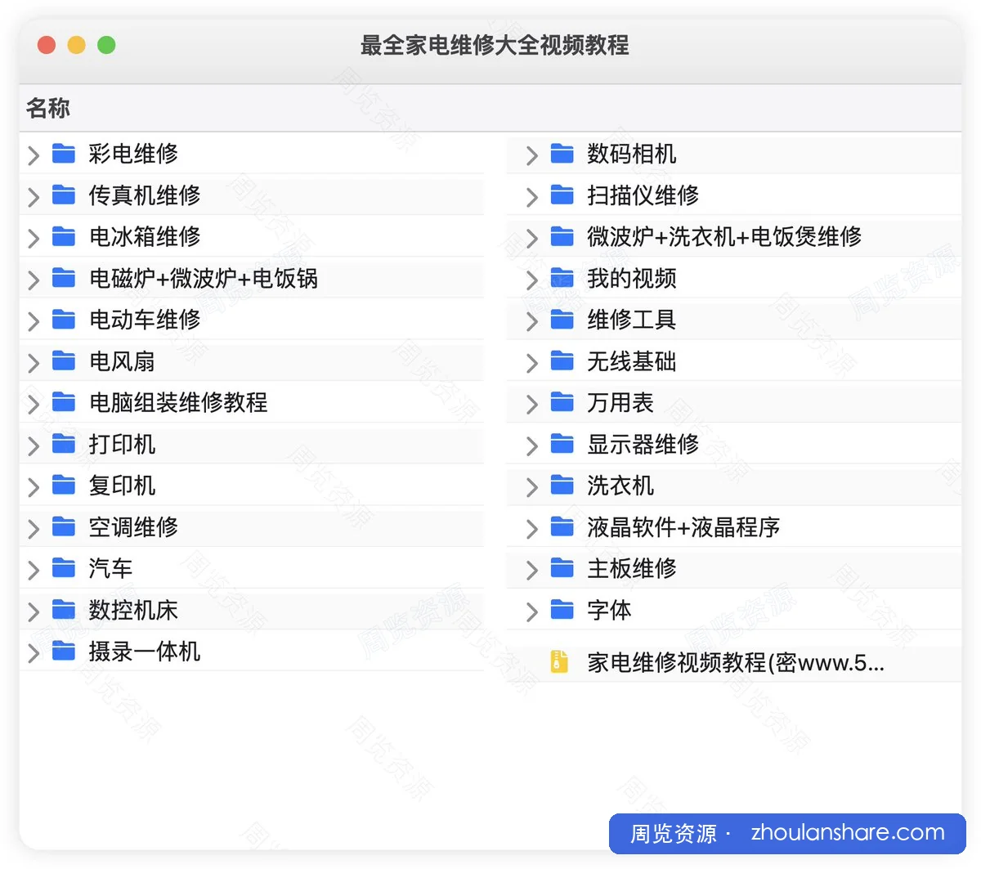Select the 摄录一体机 folder name
981x869 pixels.
145,652
